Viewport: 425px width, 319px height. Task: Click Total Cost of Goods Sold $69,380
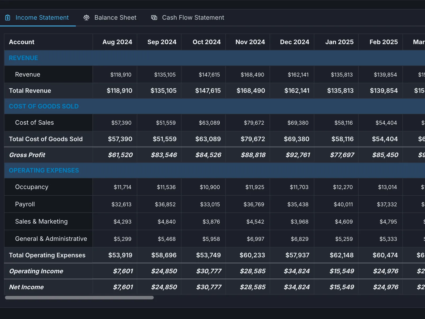click(x=296, y=139)
